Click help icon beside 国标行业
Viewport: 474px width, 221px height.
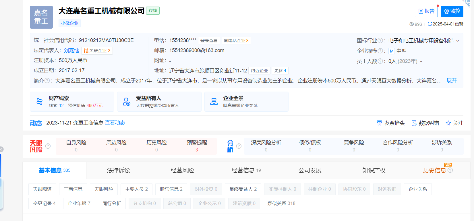[380, 41]
